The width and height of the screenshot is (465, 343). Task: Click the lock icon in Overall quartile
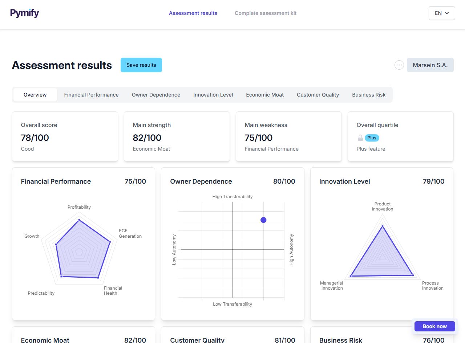pyautogui.click(x=360, y=138)
